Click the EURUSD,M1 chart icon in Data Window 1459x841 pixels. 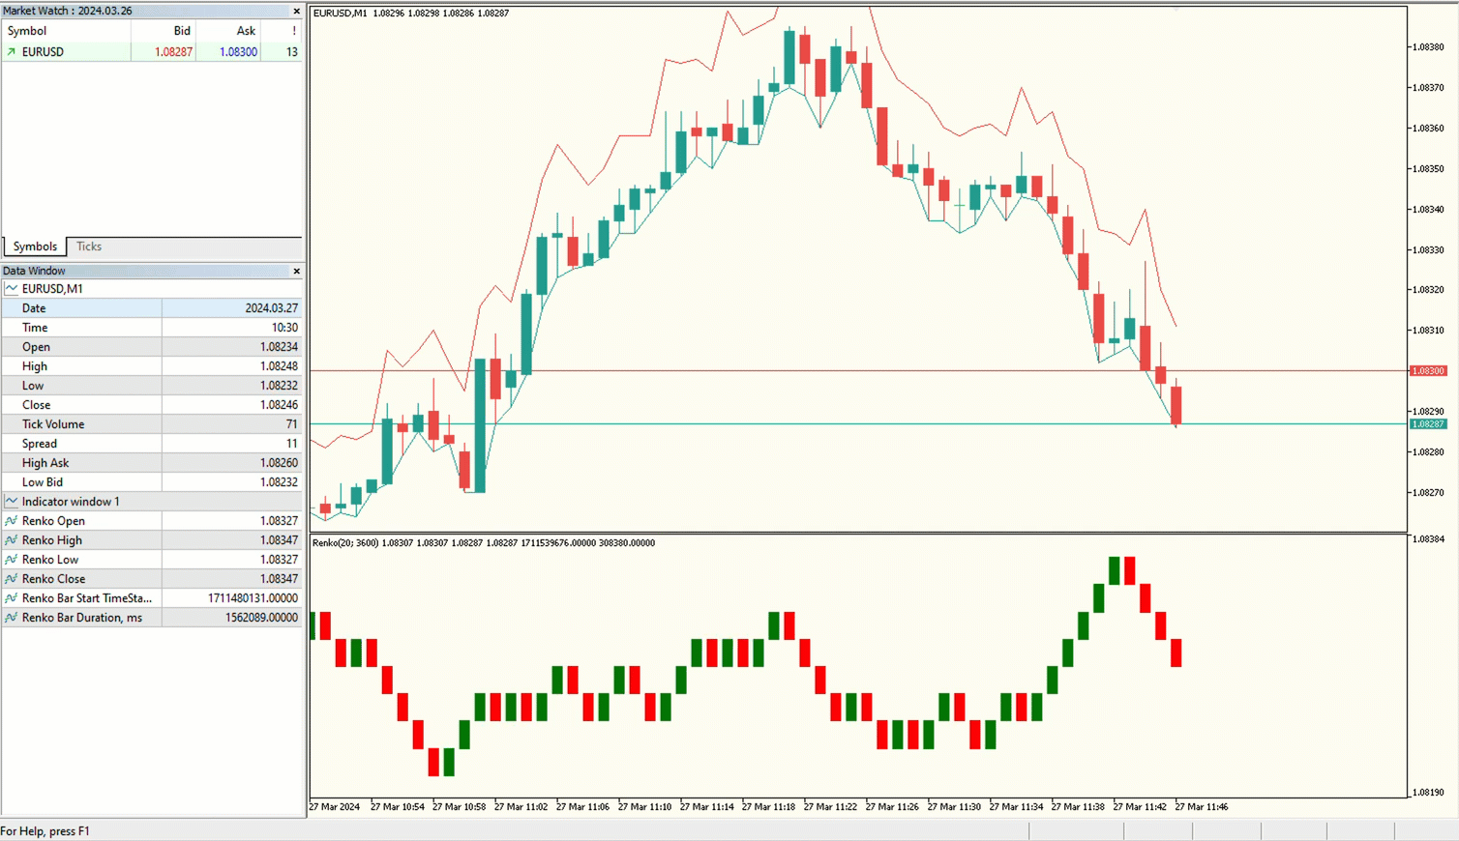click(12, 289)
